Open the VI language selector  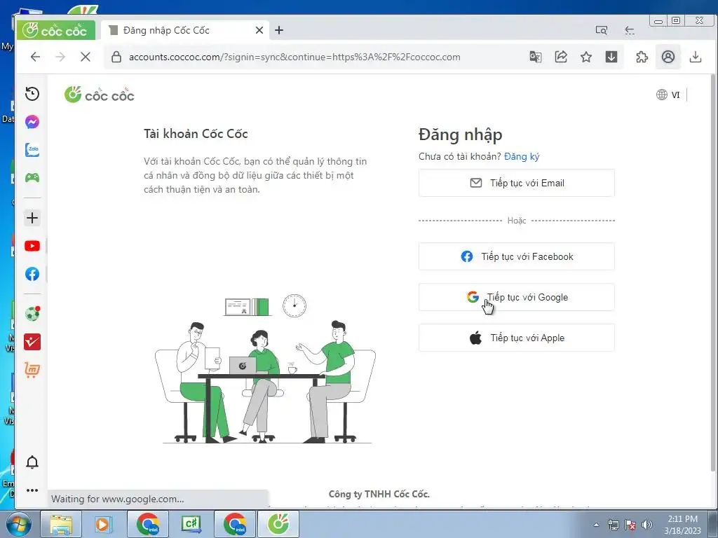click(668, 95)
